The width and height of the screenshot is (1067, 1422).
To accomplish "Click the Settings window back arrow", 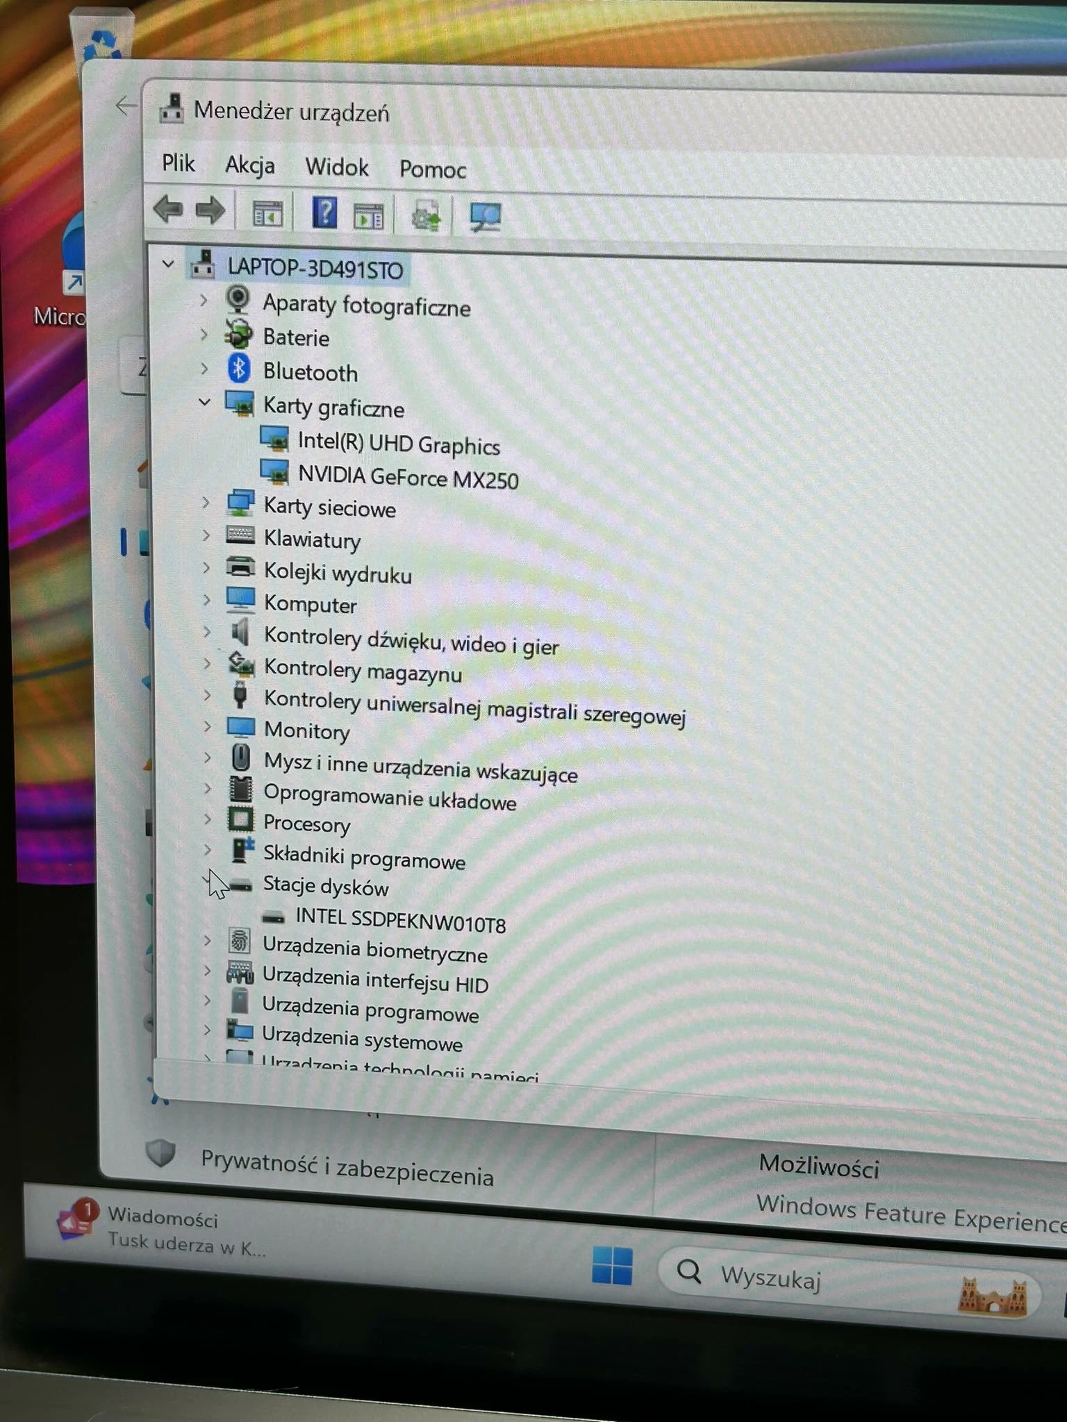I will (x=125, y=106).
